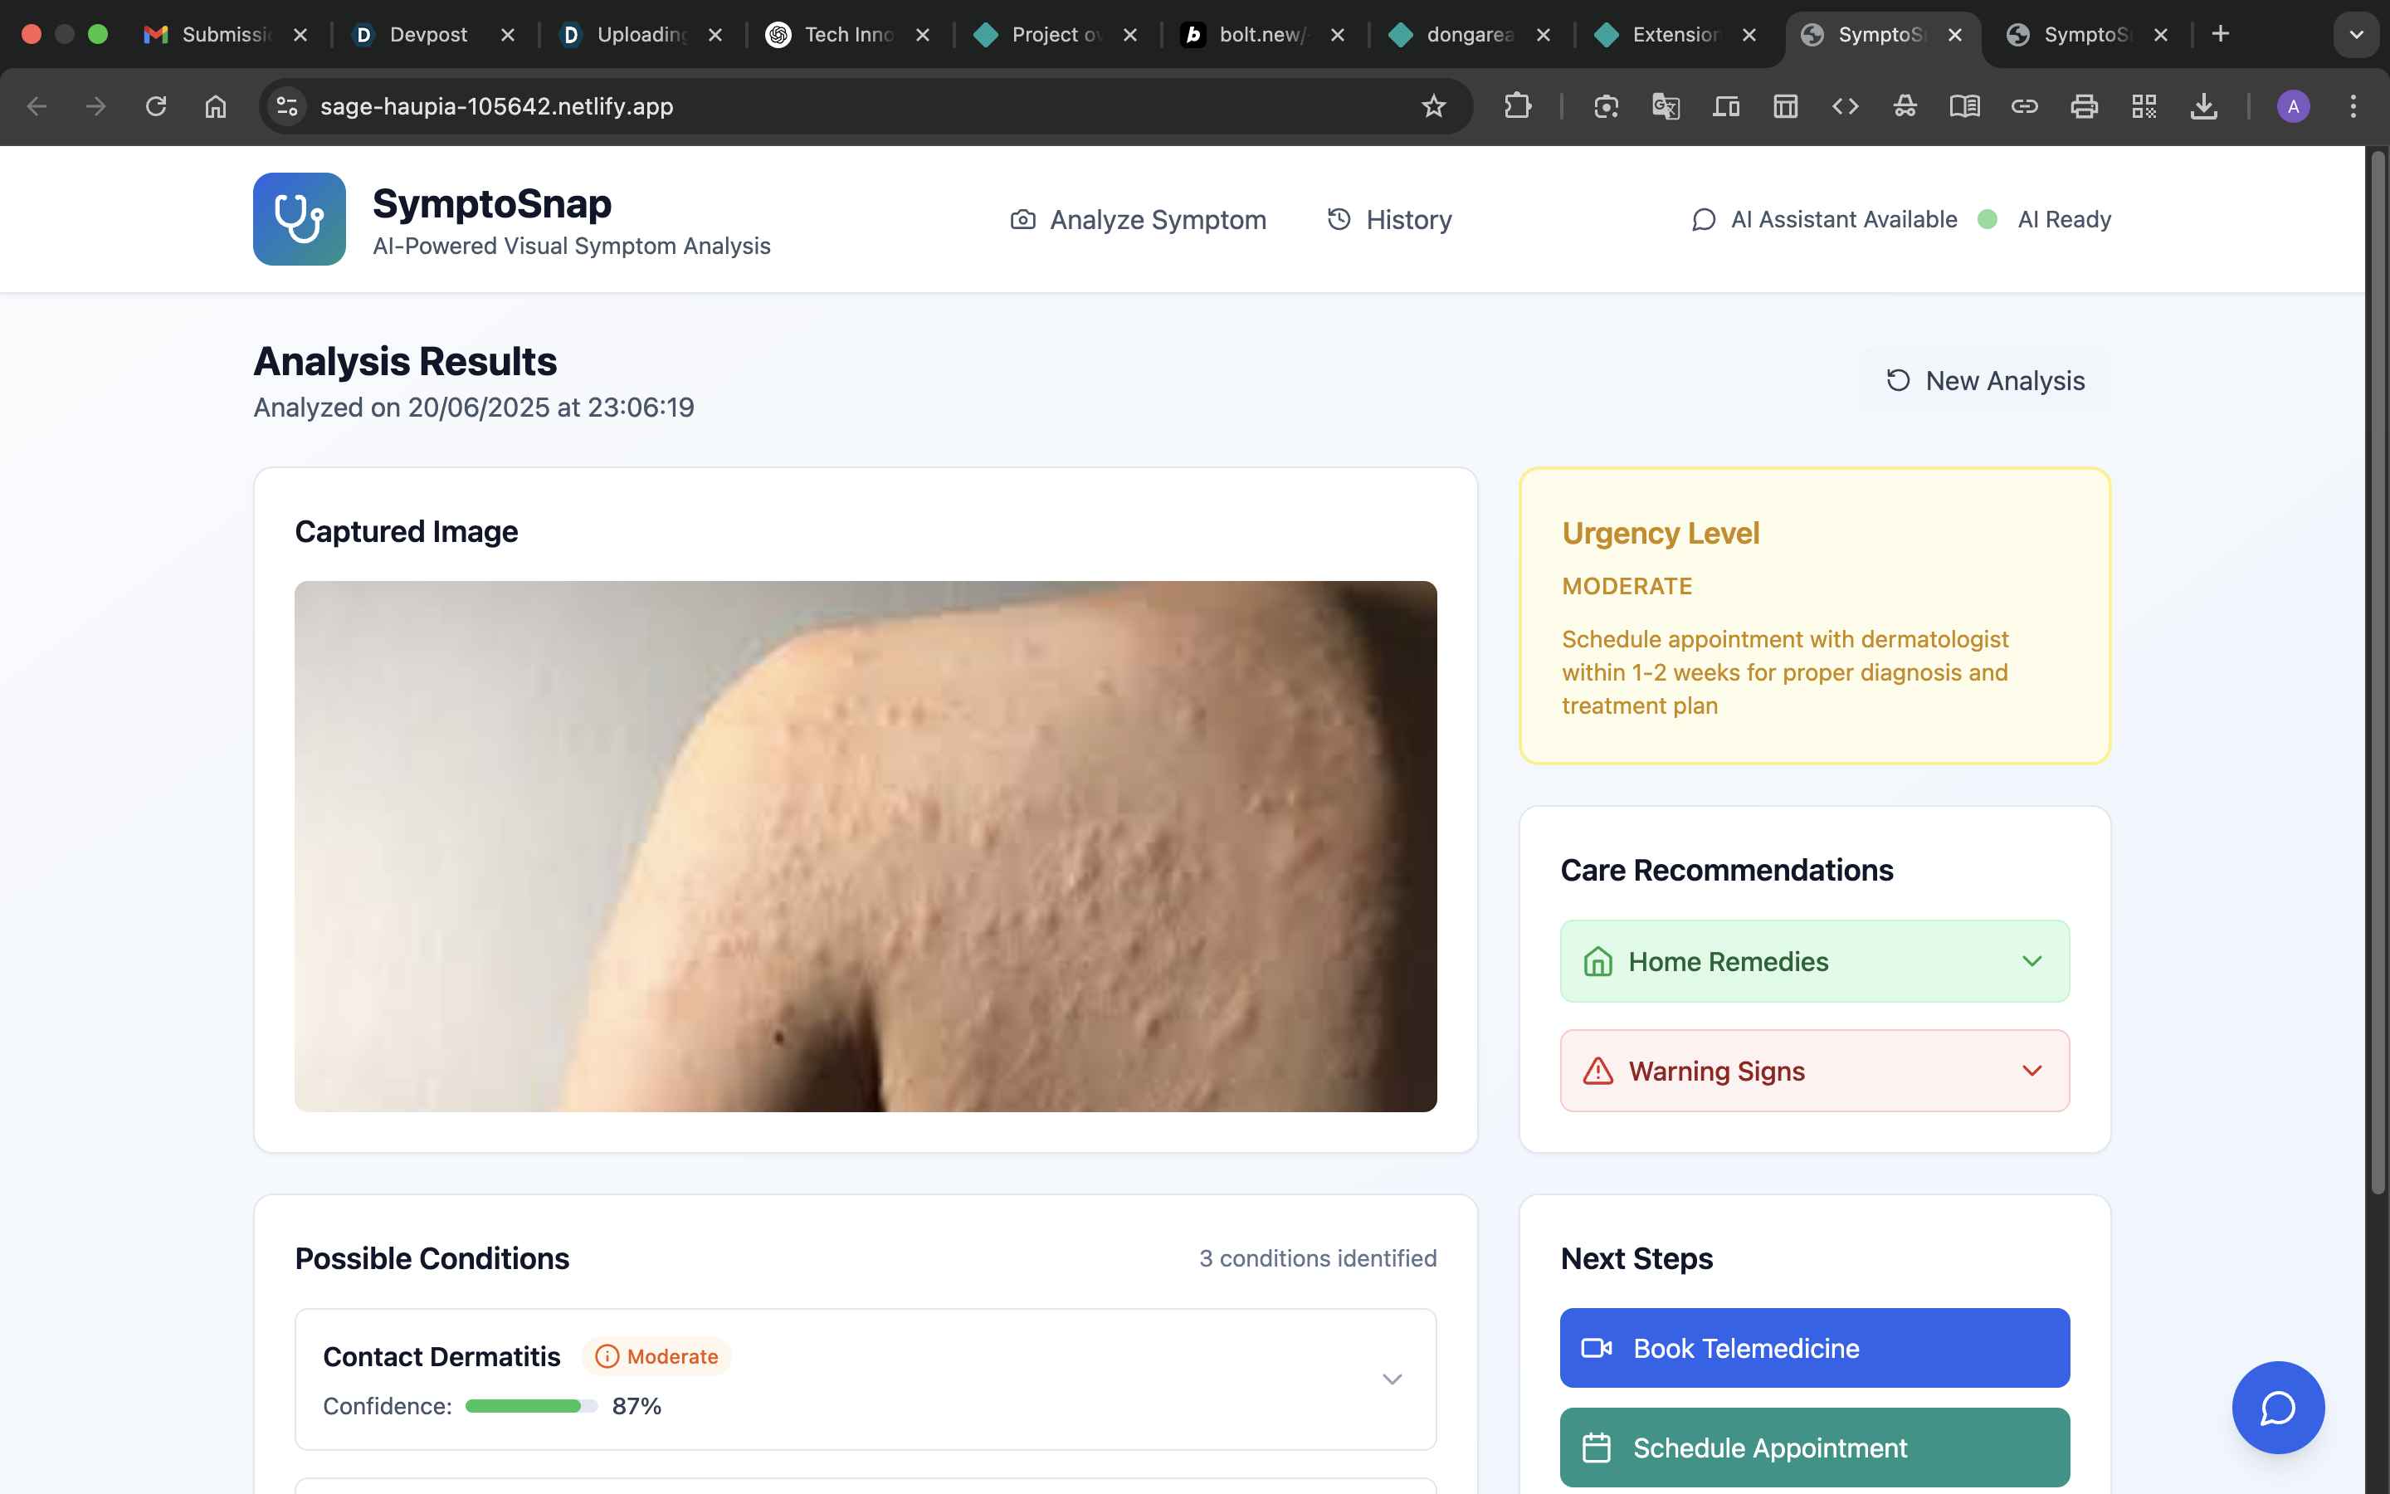Viewport: 2390px width, 1494px height.
Task: Click the captured skin image
Action: [x=866, y=846]
